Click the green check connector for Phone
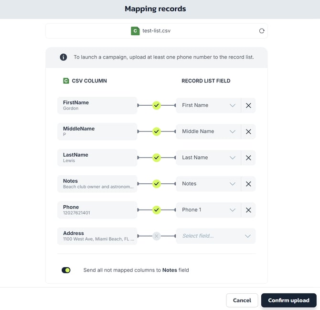This screenshot has height=310, width=320. point(156,210)
